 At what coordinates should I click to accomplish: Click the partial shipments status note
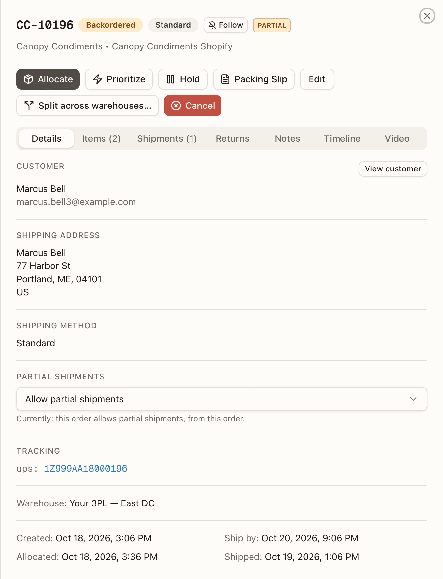[131, 419]
